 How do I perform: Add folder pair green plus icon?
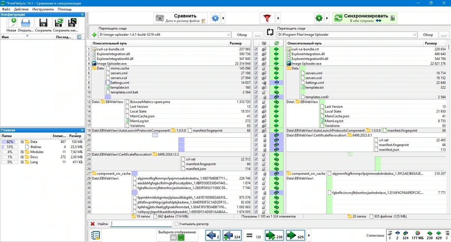pos(94,35)
